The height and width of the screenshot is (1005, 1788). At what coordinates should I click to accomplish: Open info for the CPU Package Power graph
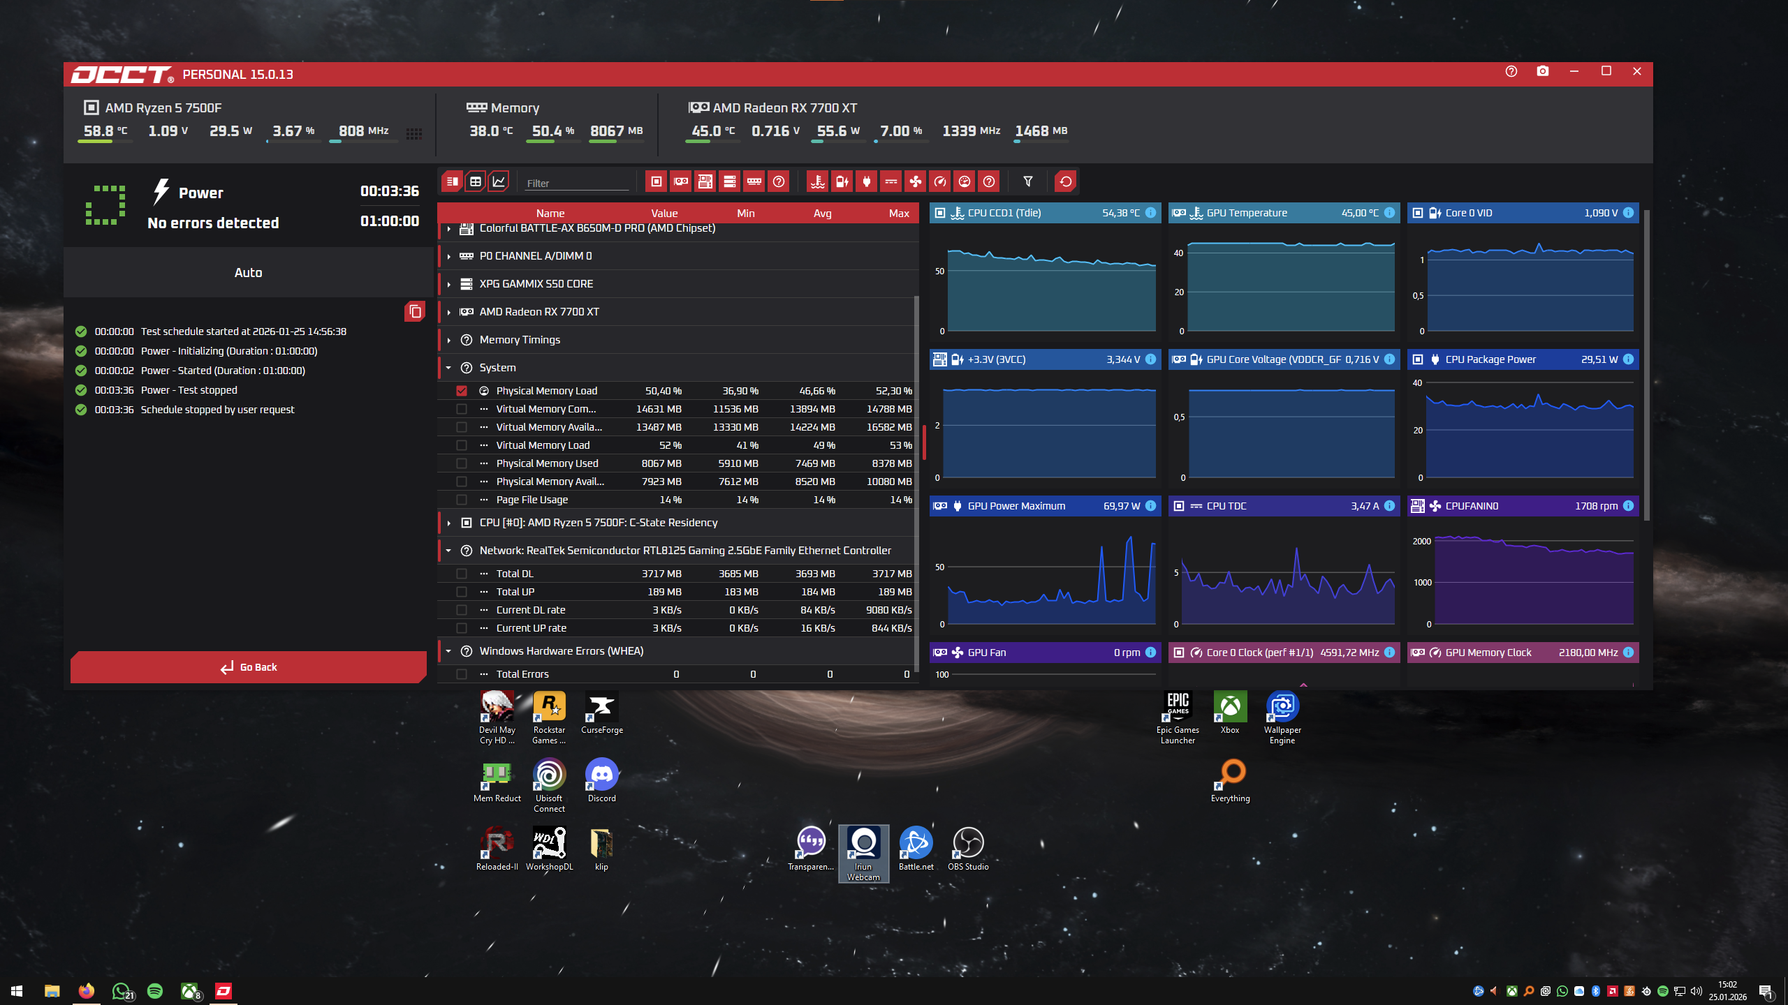pos(1629,359)
